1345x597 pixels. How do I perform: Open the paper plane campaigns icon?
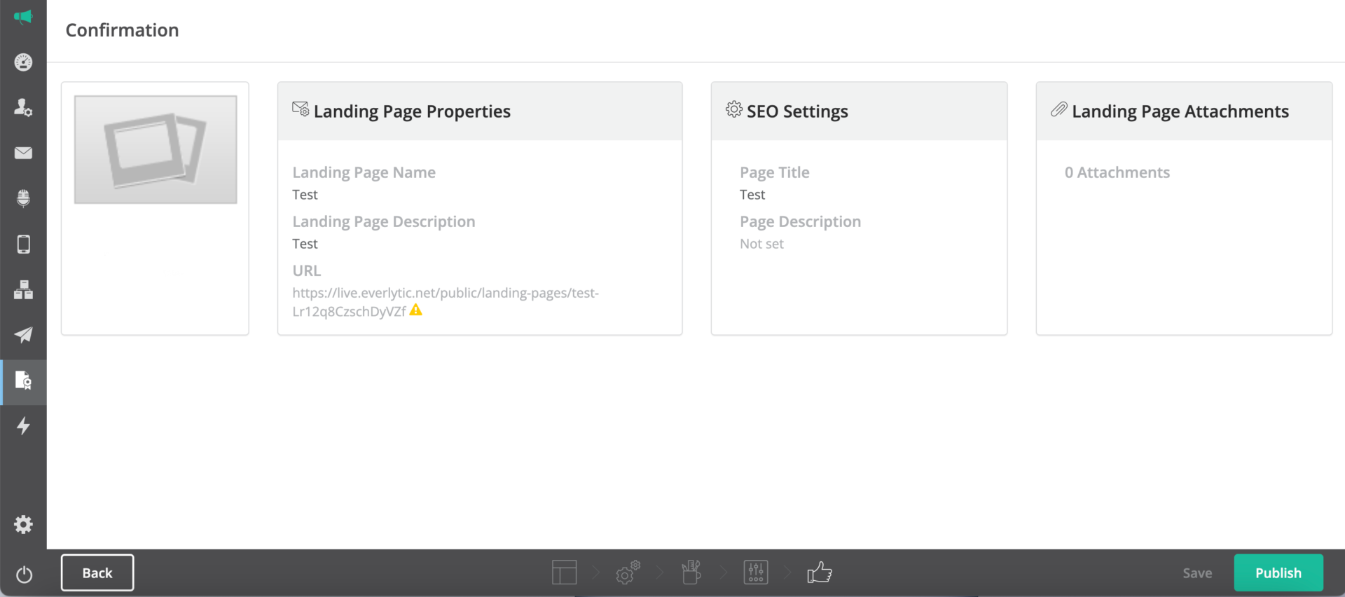[23, 335]
